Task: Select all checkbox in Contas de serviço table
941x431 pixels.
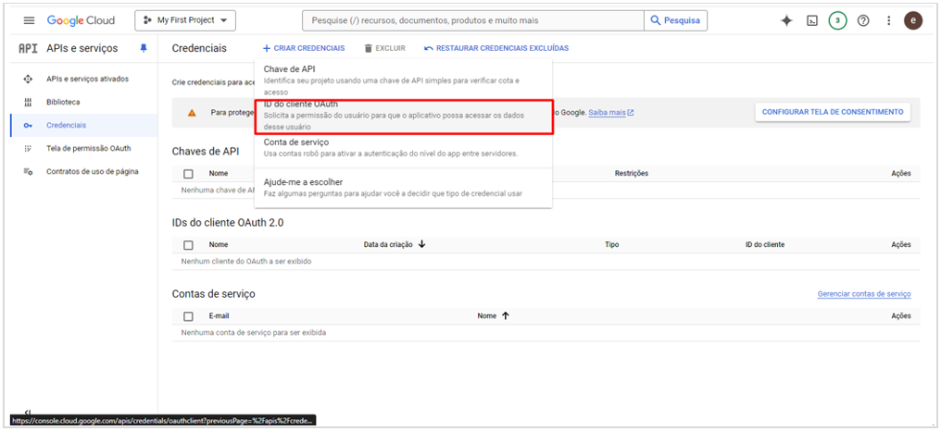Action: [188, 316]
